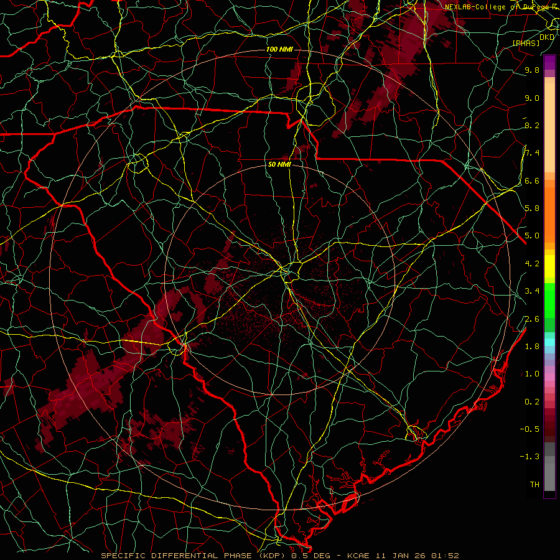This screenshot has height=560, width=560.
Task: Click the 9.0 legend value
Action: 532,98
